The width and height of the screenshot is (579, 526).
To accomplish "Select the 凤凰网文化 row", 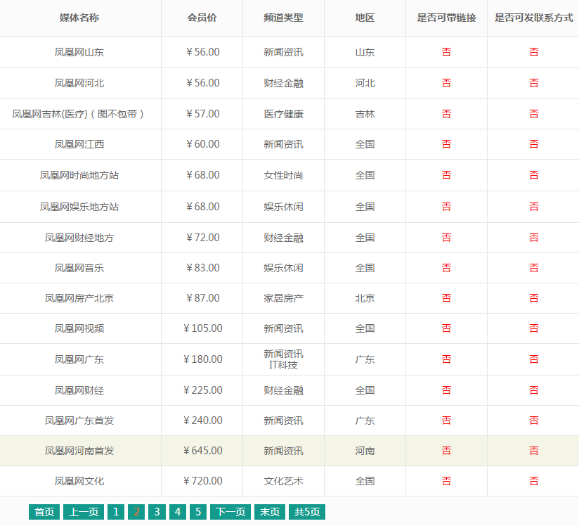I will (x=77, y=481).
